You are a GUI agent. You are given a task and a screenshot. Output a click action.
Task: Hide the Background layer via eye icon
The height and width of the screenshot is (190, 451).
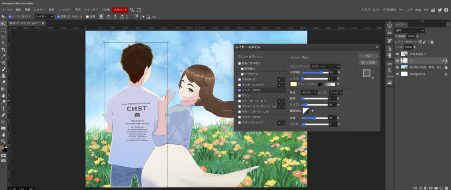[x=397, y=74]
